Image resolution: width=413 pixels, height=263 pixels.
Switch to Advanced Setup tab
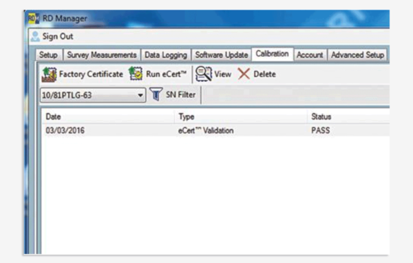click(x=357, y=55)
